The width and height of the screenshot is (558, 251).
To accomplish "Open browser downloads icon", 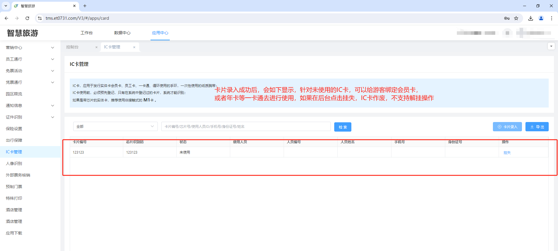I will (531, 18).
